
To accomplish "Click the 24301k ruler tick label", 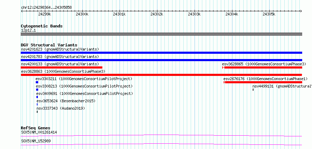I will (120, 14).
